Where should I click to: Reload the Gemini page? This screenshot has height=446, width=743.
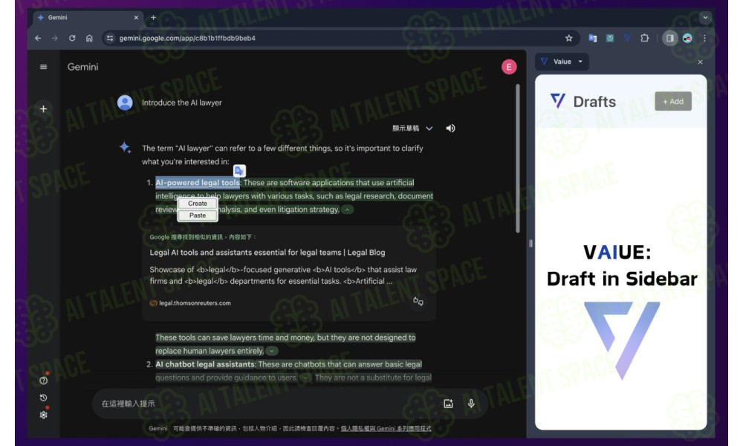(72, 38)
